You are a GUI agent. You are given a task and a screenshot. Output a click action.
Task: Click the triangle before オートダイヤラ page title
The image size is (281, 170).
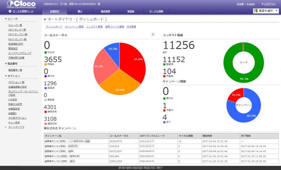[45, 19]
